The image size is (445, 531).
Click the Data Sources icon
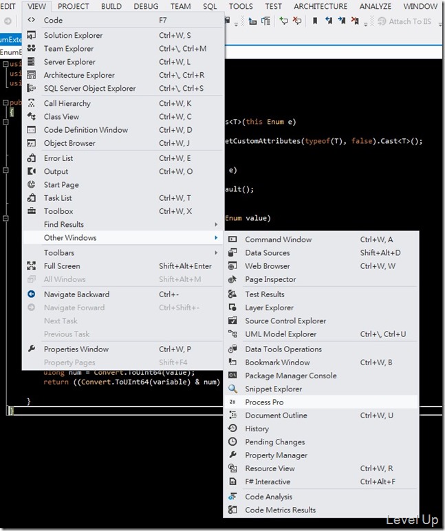pyautogui.click(x=232, y=252)
